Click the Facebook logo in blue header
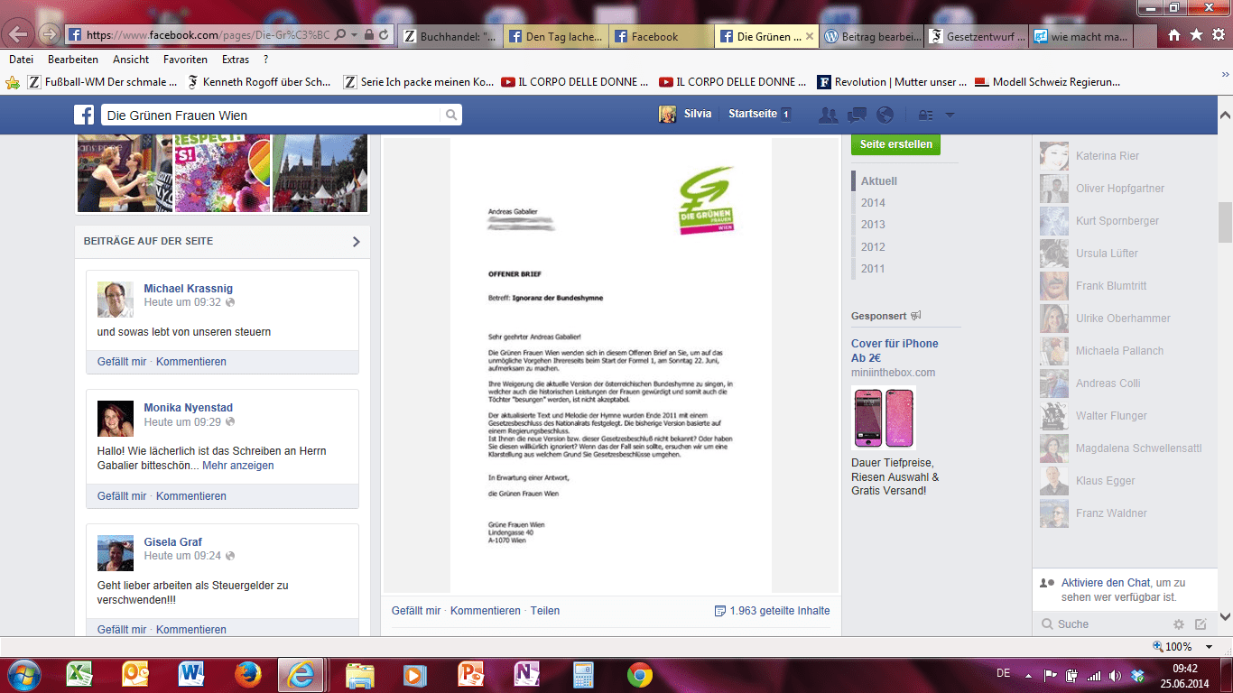1233x693 pixels. (x=84, y=115)
